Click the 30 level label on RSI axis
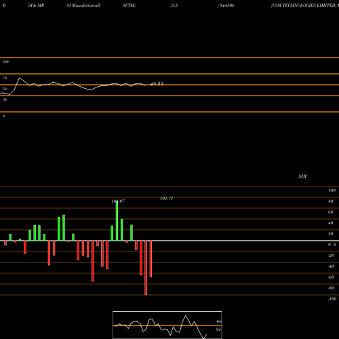Image resolution: width=339 pixels, height=339 pixels. tap(5, 100)
